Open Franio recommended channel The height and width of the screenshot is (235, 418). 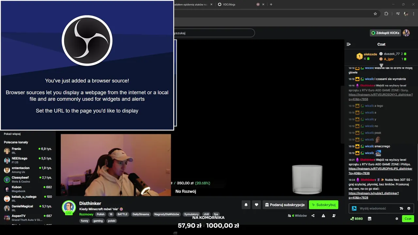28,150
